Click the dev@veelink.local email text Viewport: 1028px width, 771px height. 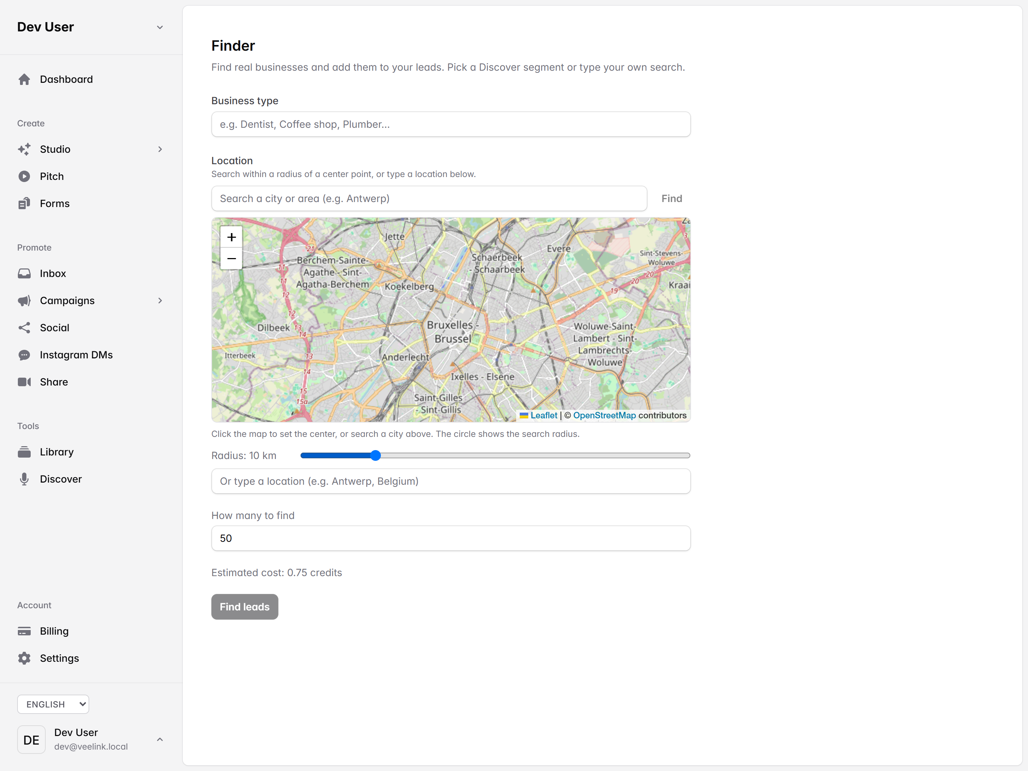click(91, 746)
